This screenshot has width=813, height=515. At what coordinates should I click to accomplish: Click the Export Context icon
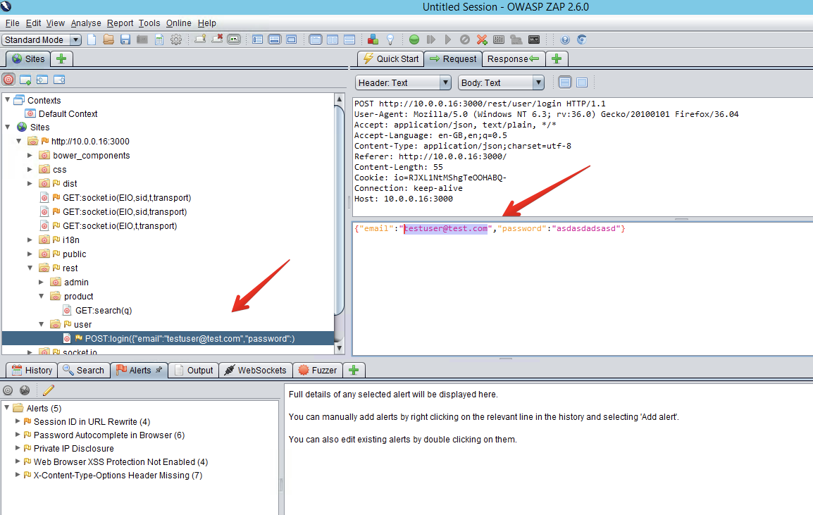pos(60,80)
